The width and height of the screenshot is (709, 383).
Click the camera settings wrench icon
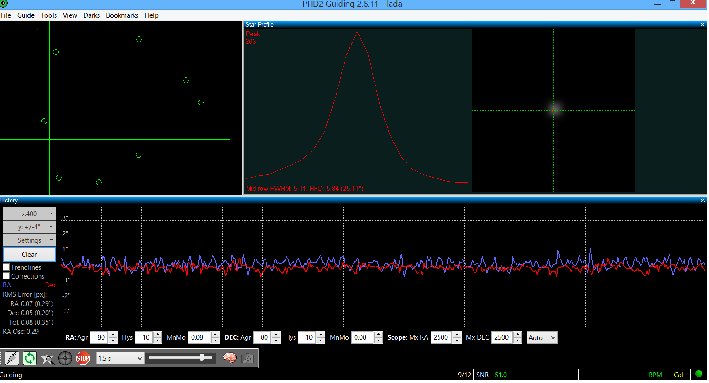247,358
